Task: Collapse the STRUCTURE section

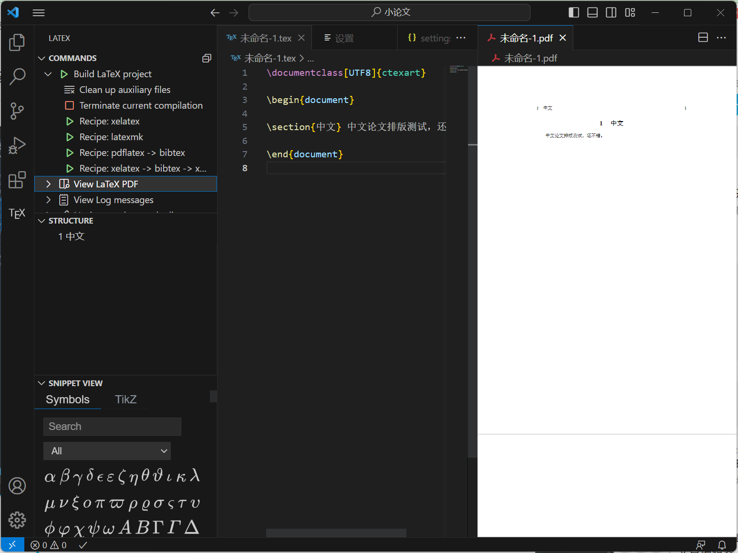Action: pyautogui.click(x=42, y=221)
